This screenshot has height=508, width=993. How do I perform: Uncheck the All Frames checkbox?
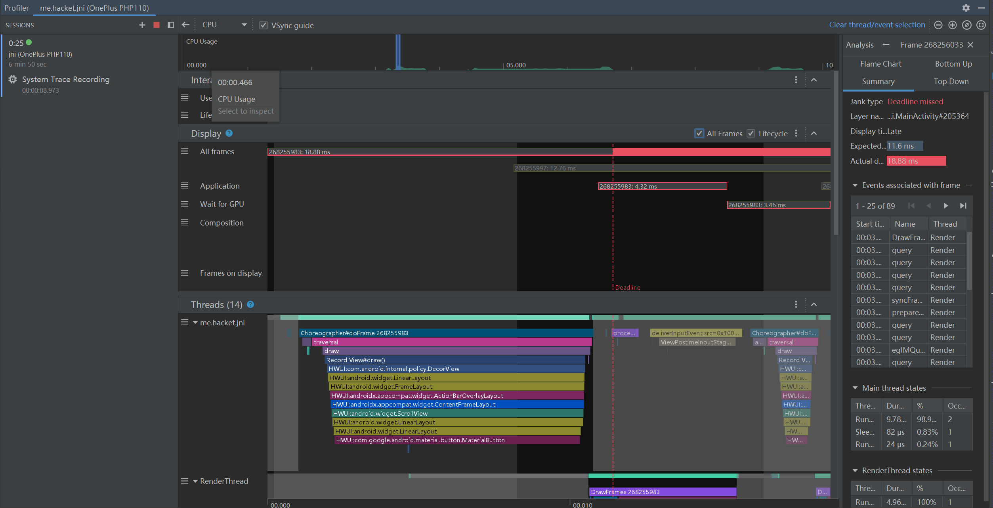pos(699,134)
